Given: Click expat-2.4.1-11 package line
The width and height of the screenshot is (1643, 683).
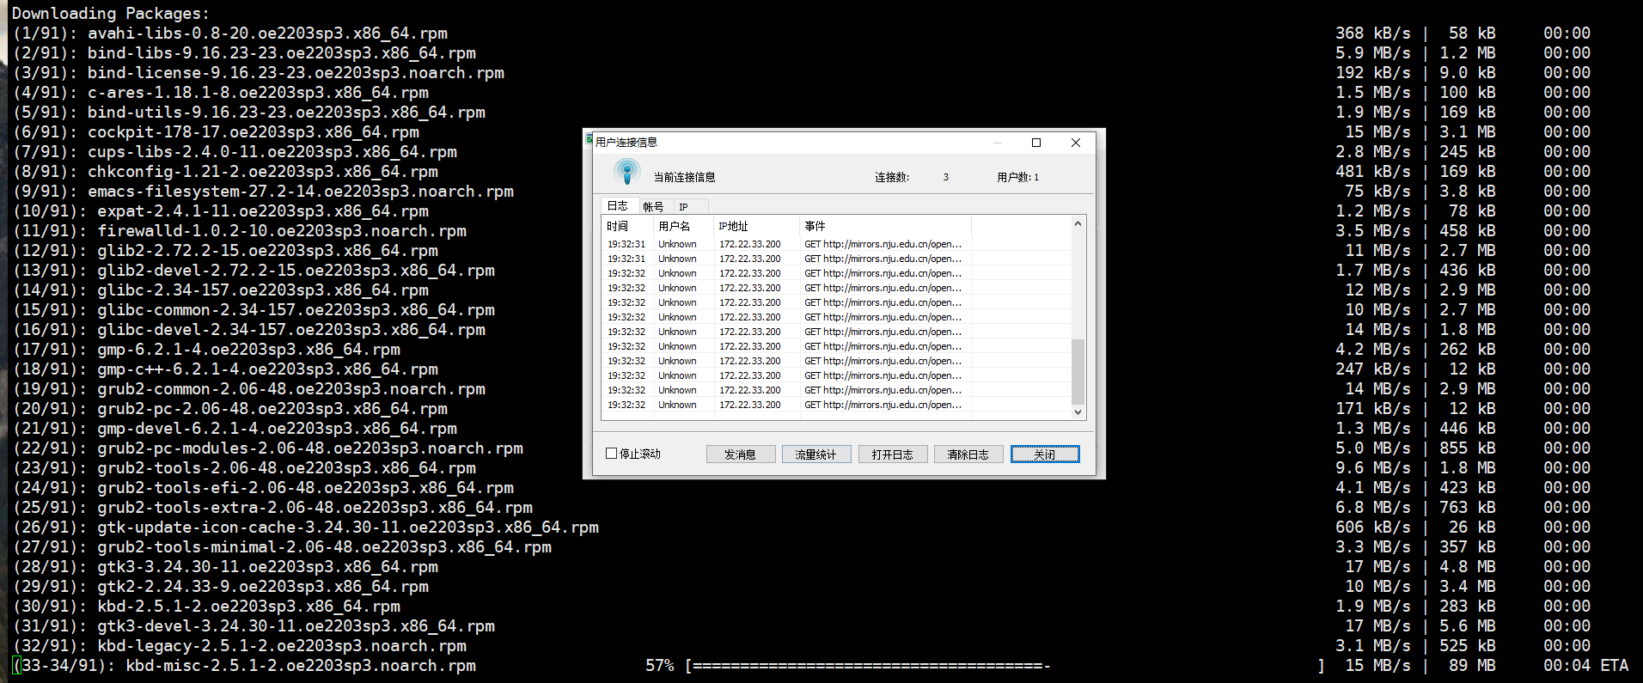Looking at the screenshot, I should 220,210.
